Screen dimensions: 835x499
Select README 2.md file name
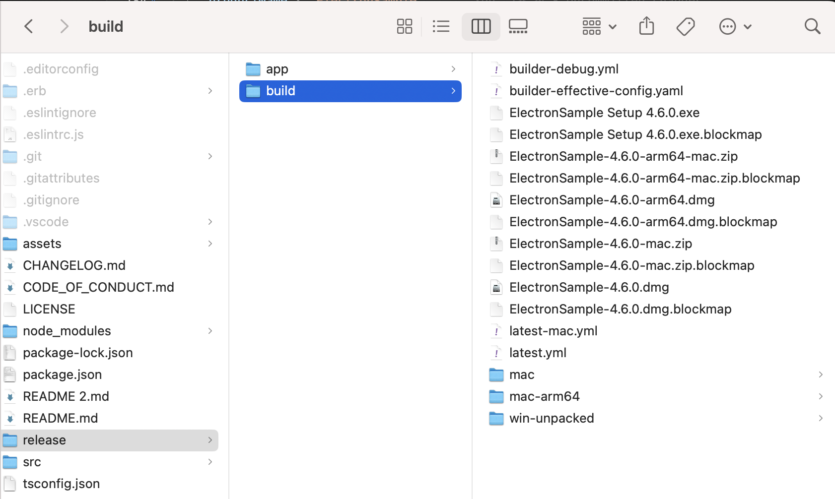(x=66, y=396)
